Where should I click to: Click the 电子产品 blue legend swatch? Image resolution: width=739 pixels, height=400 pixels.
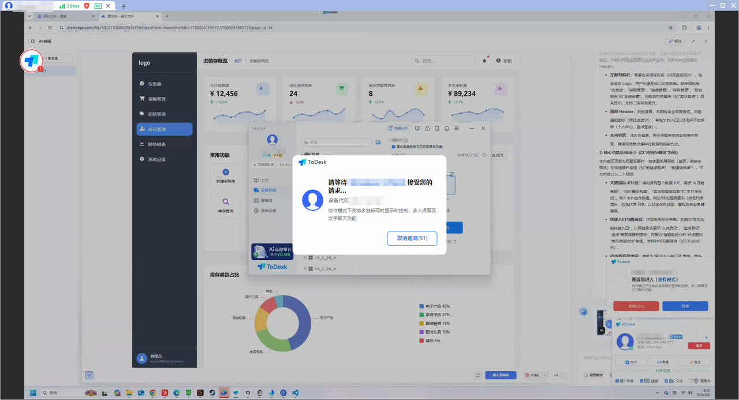(421, 306)
